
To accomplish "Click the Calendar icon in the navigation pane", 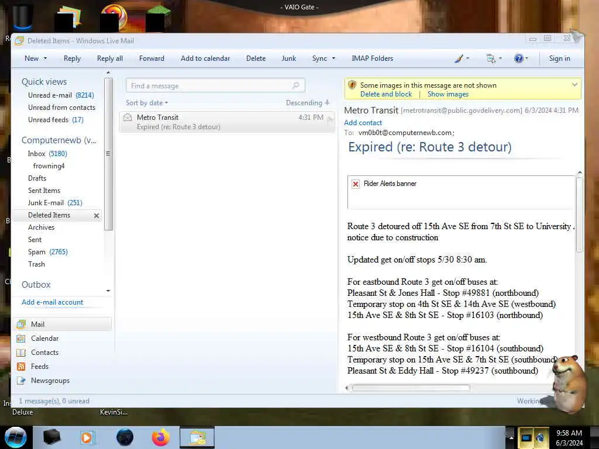I will (x=21, y=339).
